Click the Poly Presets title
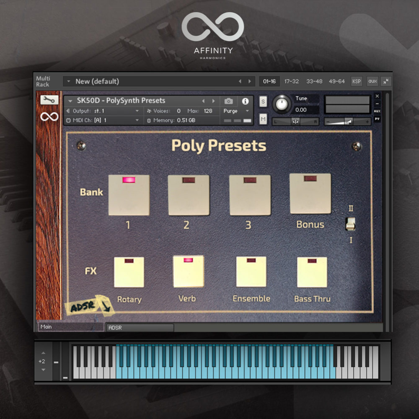This screenshot has width=419, height=419. click(x=219, y=146)
